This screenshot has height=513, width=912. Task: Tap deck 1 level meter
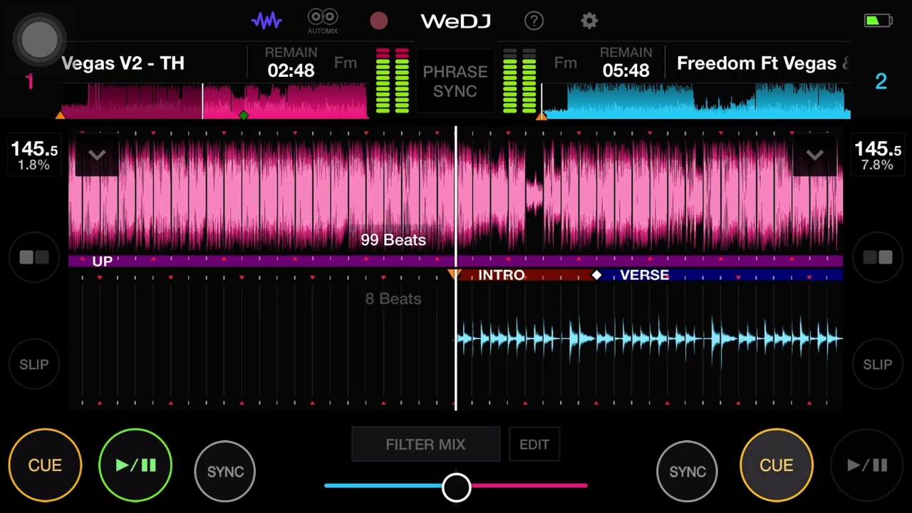click(392, 81)
